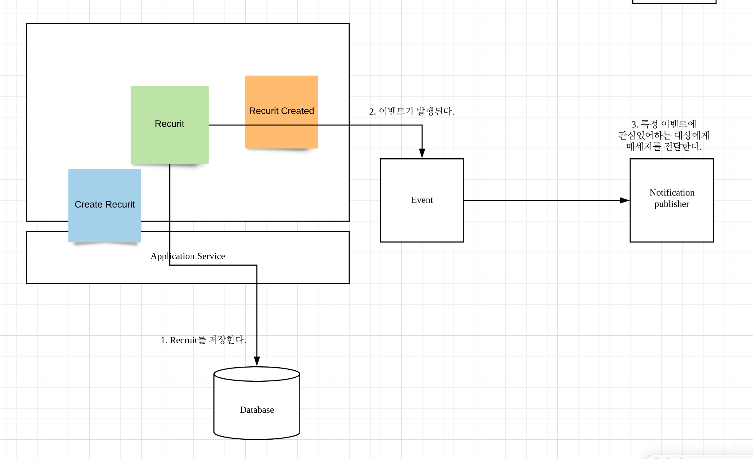Viewport: 753px width, 459px height.
Task: Select the '1. Recruit를 저장한다.' text label
Action: click(203, 340)
